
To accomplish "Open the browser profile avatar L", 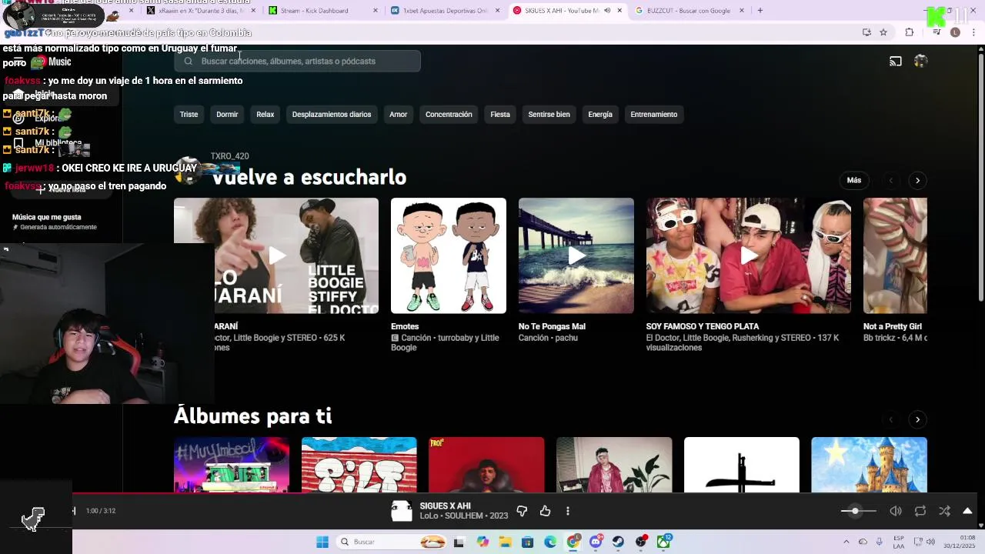I will pyautogui.click(x=955, y=32).
